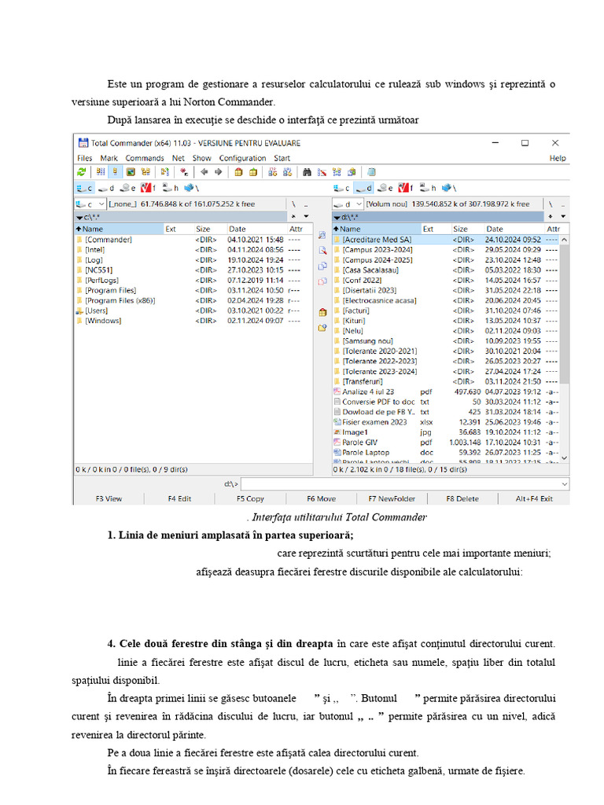604x805 pixels.
Task: Click the basket icon in the middle vertical bar
Action: point(322,312)
